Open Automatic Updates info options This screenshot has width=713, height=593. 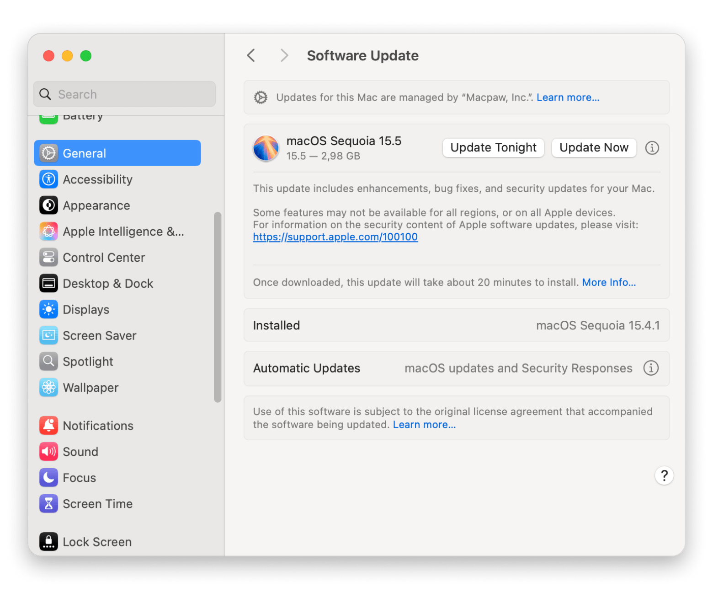651,368
